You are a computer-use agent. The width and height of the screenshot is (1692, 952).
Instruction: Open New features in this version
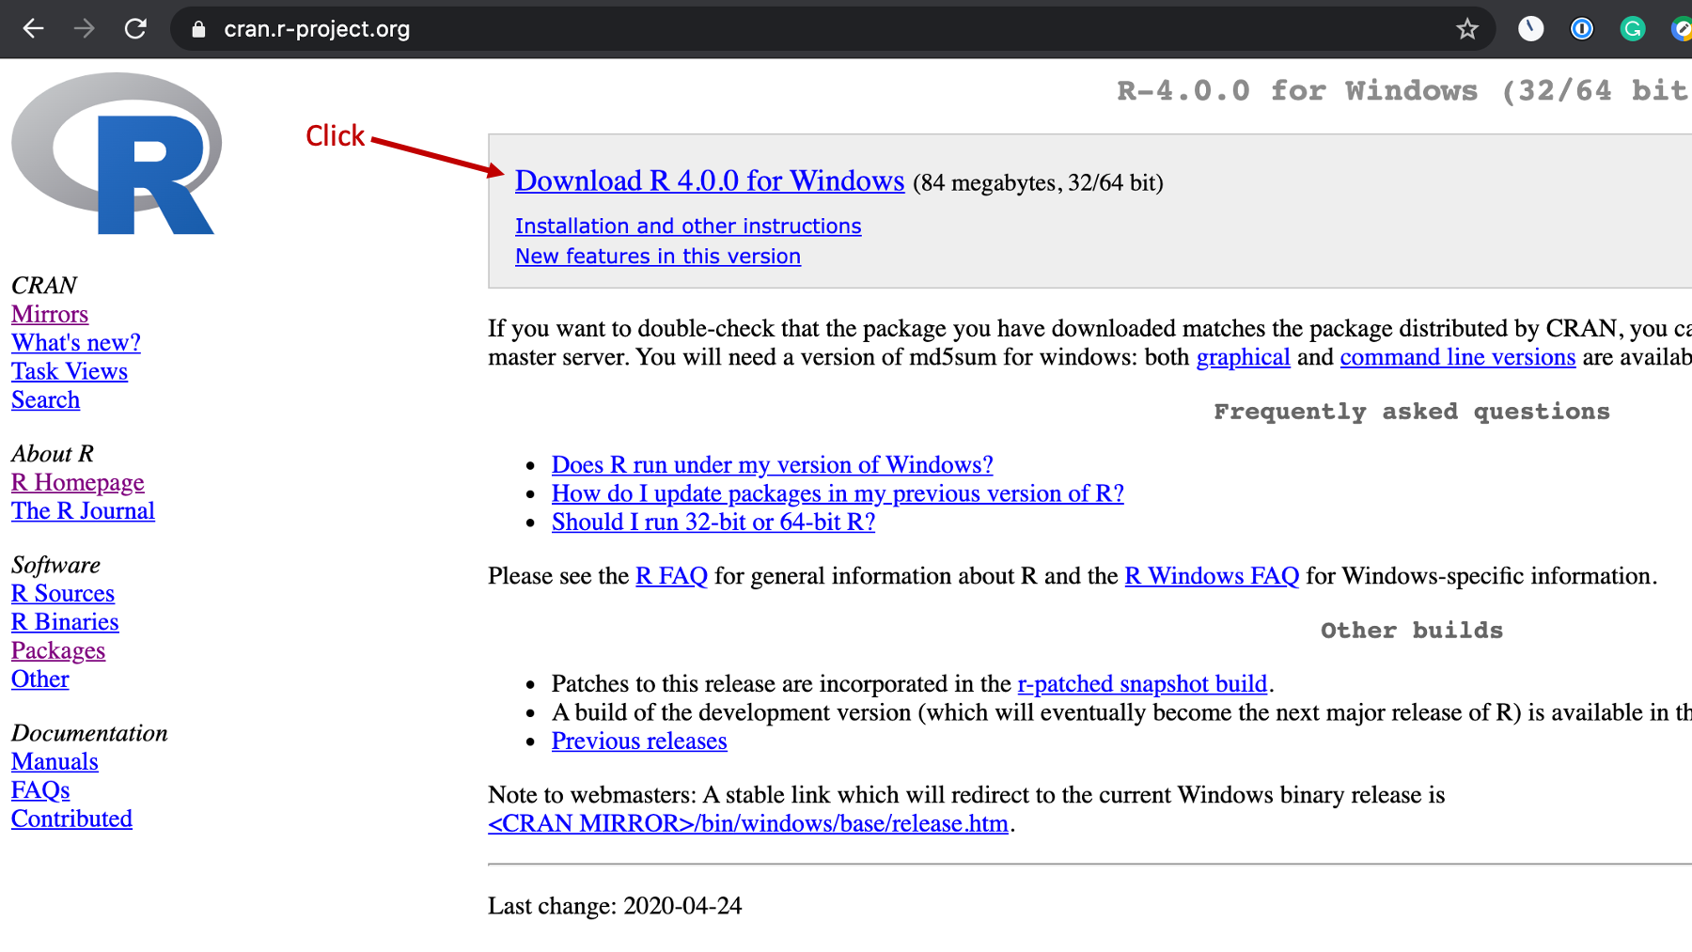tap(658, 257)
